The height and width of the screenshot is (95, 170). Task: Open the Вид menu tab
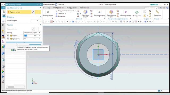tap(49, 8)
